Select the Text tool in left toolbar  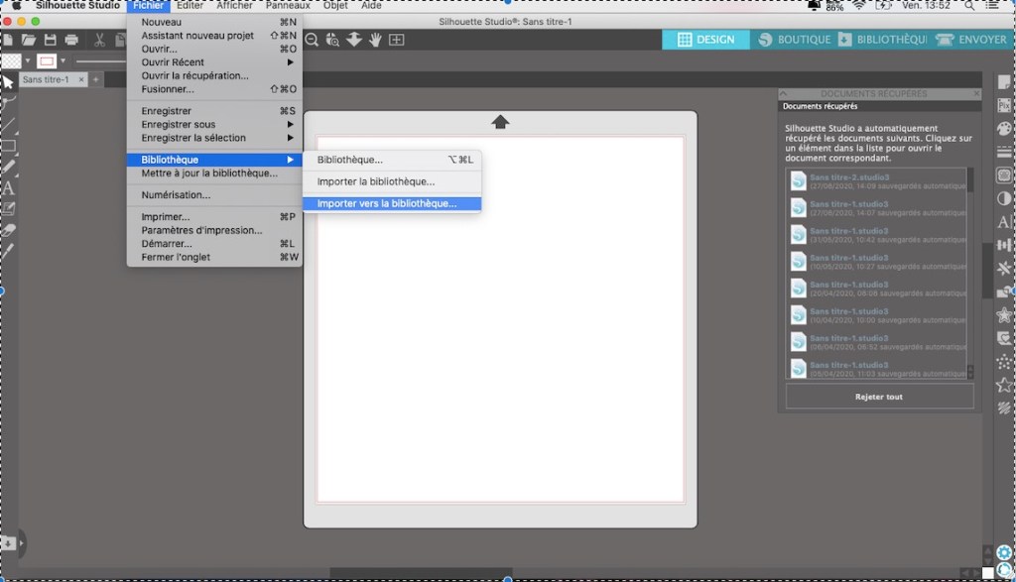click(x=8, y=187)
